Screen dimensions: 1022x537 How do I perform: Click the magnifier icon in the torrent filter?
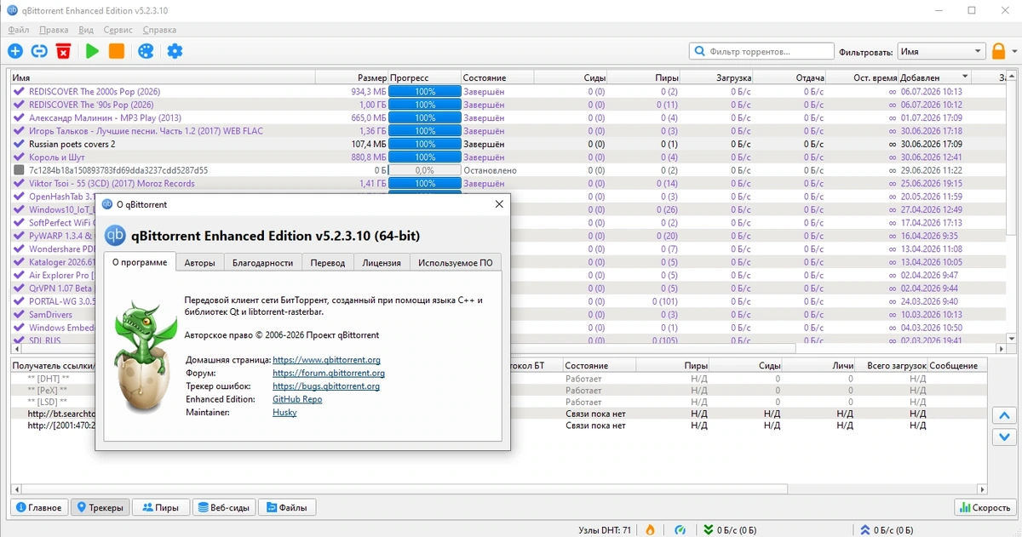[x=699, y=51]
